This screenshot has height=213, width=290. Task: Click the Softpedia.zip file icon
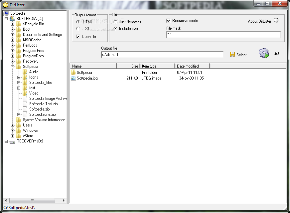tap(25, 109)
